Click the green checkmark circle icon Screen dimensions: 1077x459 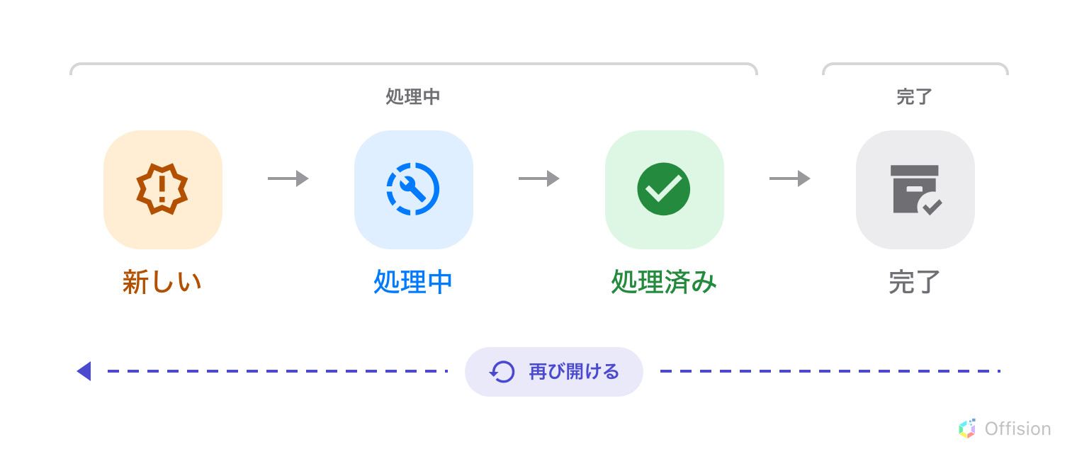(664, 189)
